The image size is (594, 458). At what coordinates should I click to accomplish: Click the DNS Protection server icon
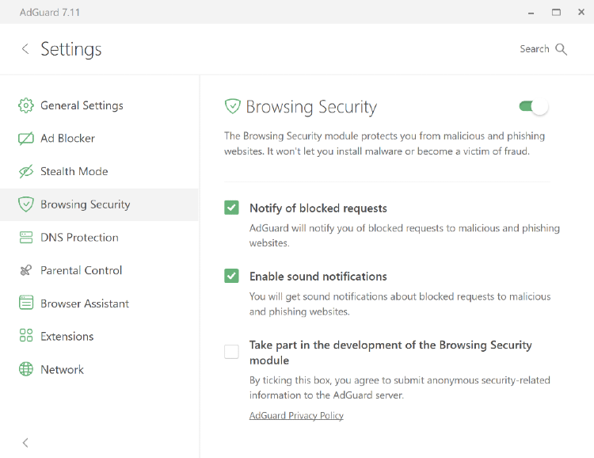coord(26,238)
